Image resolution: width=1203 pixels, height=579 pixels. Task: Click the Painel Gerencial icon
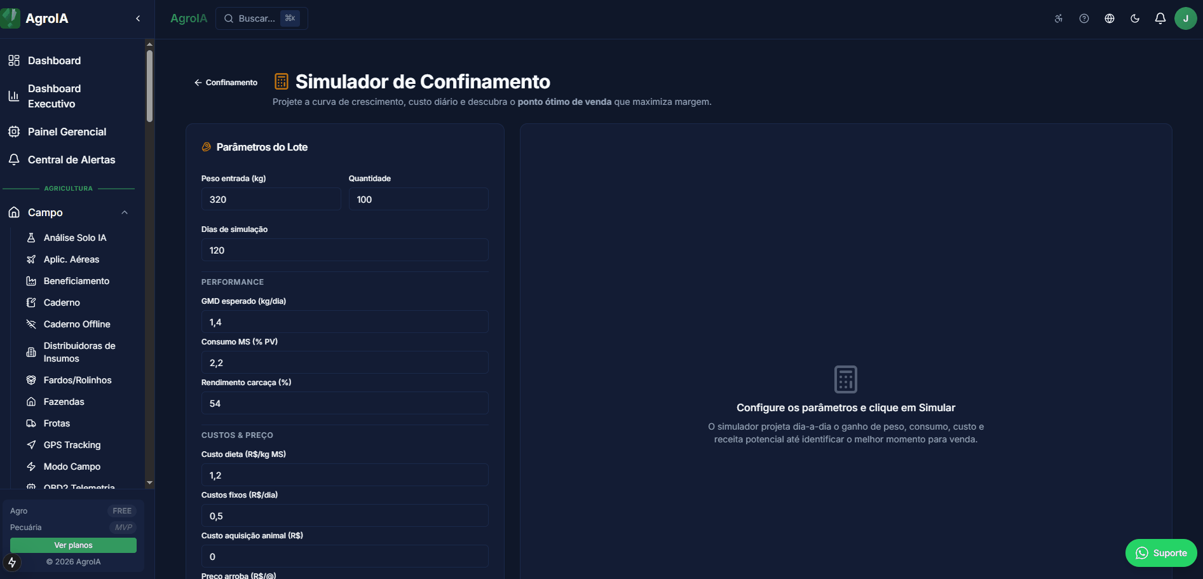click(14, 132)
